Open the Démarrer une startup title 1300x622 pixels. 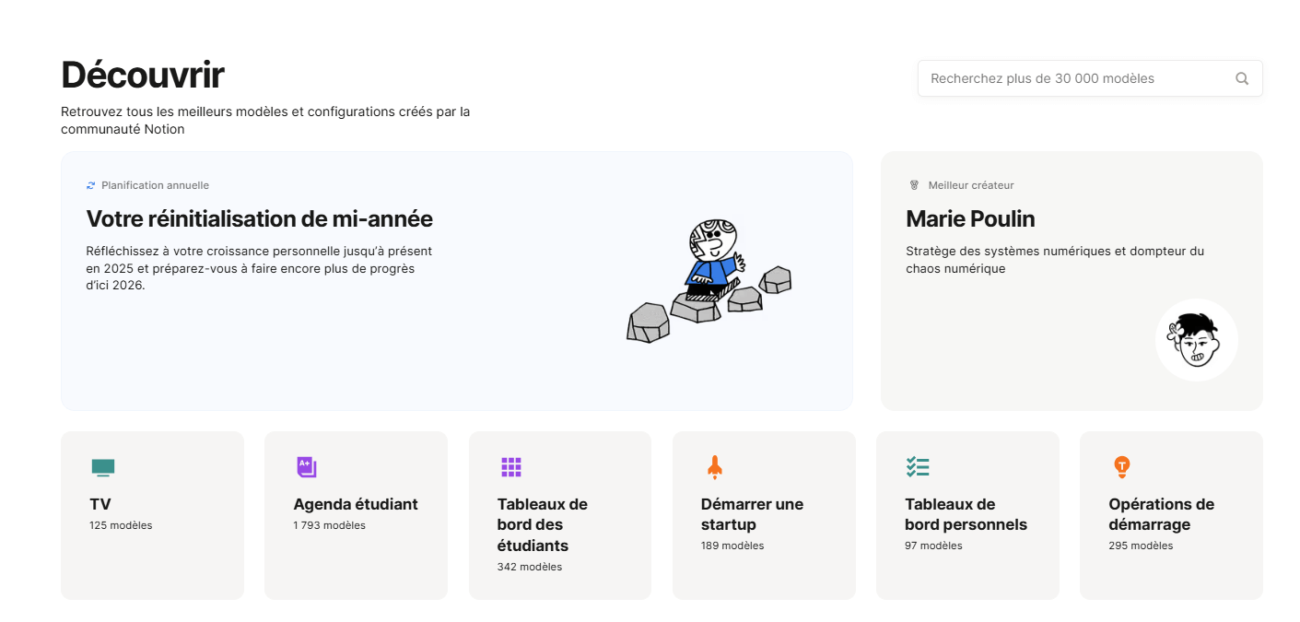click(752, 514)
